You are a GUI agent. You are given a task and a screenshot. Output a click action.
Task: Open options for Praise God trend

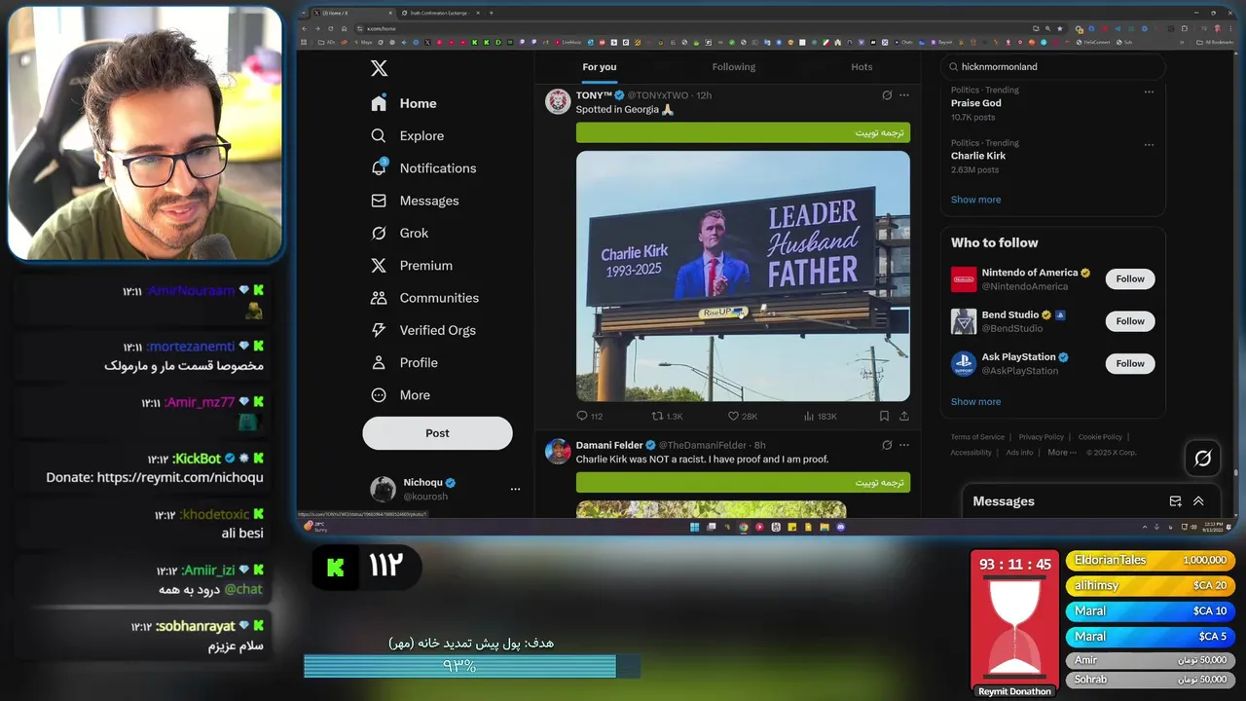(1149, 92)
